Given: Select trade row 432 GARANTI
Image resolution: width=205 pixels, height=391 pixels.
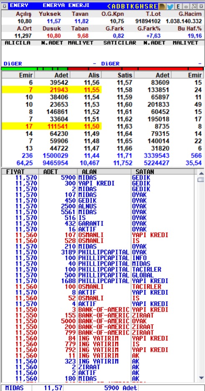Looking at the screenshot, I should (99, 223).
